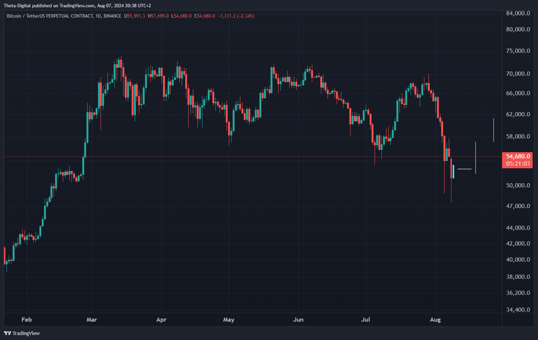Click the change value −1,311.2 (−2.34%)
Screen dimensions: 538x340
click(236, 16)
